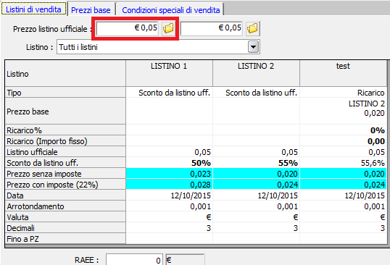The image size is (390, 265).
Task: Select the test column header
Action: [x=343, y=74]
